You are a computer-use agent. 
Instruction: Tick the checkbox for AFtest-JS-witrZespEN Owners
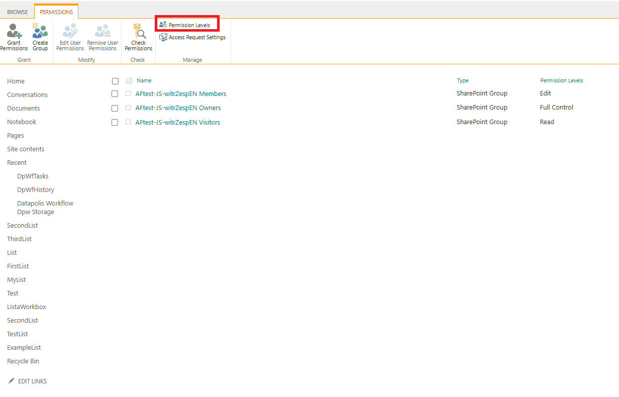click(x=115, y=108)
